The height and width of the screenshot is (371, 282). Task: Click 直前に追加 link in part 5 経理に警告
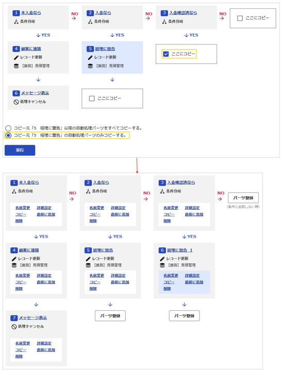tap(120, 282)
